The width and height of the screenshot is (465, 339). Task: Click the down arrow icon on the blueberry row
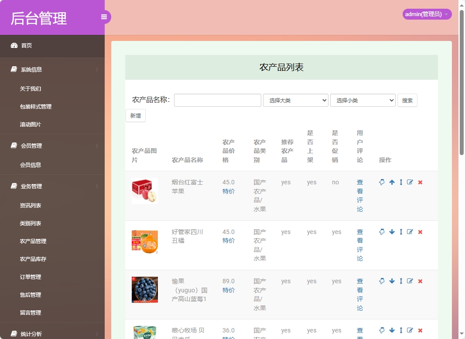[x=391, y=281]
